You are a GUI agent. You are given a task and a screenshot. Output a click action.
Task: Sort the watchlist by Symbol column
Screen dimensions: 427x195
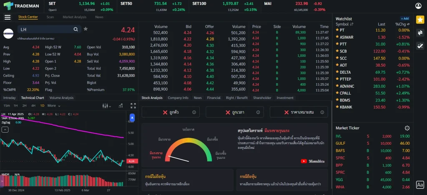point(344,24)
